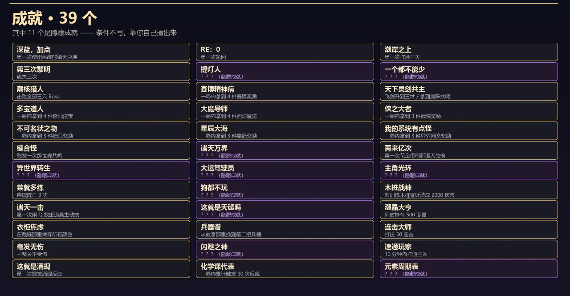The height and width of the screenshot is (296, 570).
Task: Click hidden achievement 元素周期表
Action: coord(469,269)
